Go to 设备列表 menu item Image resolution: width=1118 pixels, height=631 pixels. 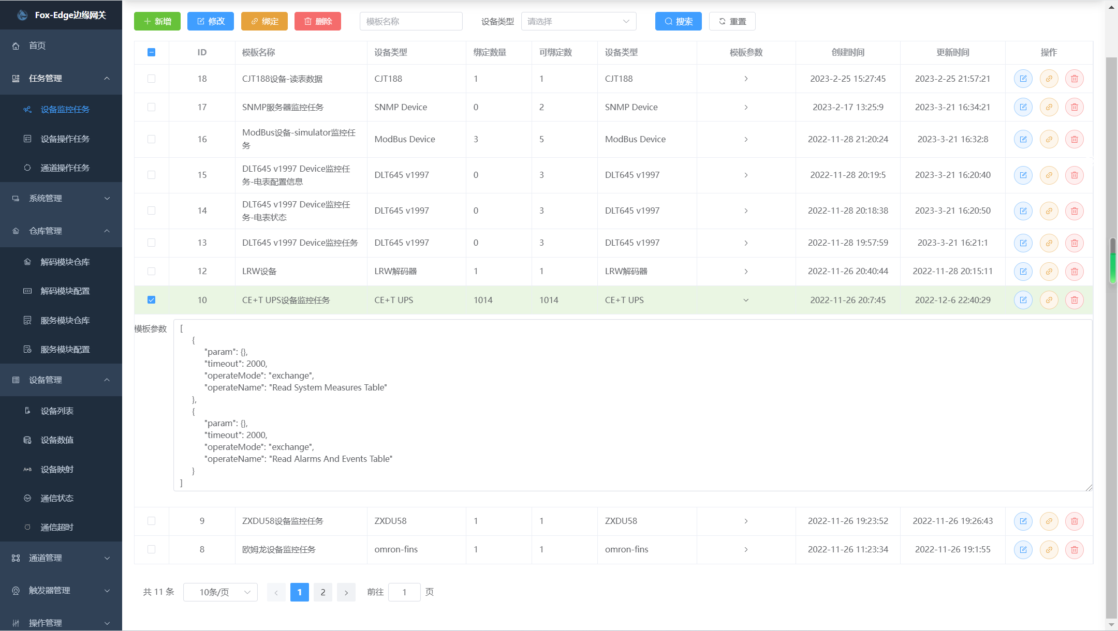click(61, 411)
